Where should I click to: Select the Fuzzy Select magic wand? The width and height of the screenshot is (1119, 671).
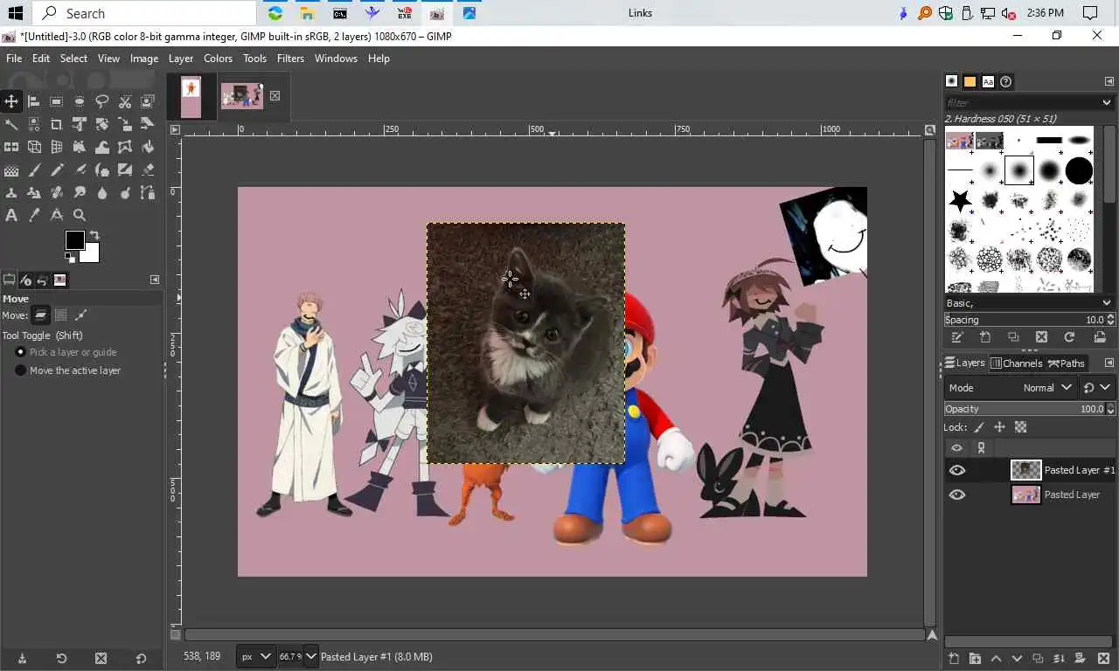[11, 124]
